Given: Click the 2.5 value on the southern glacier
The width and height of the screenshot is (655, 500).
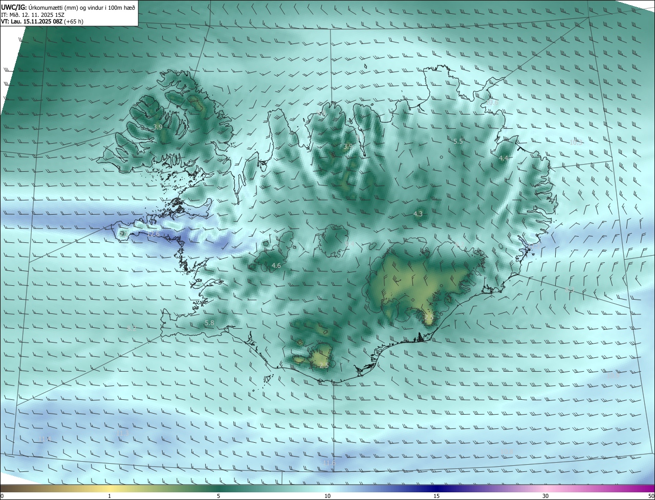Looking at the screenshot, I should click(324, 366).
